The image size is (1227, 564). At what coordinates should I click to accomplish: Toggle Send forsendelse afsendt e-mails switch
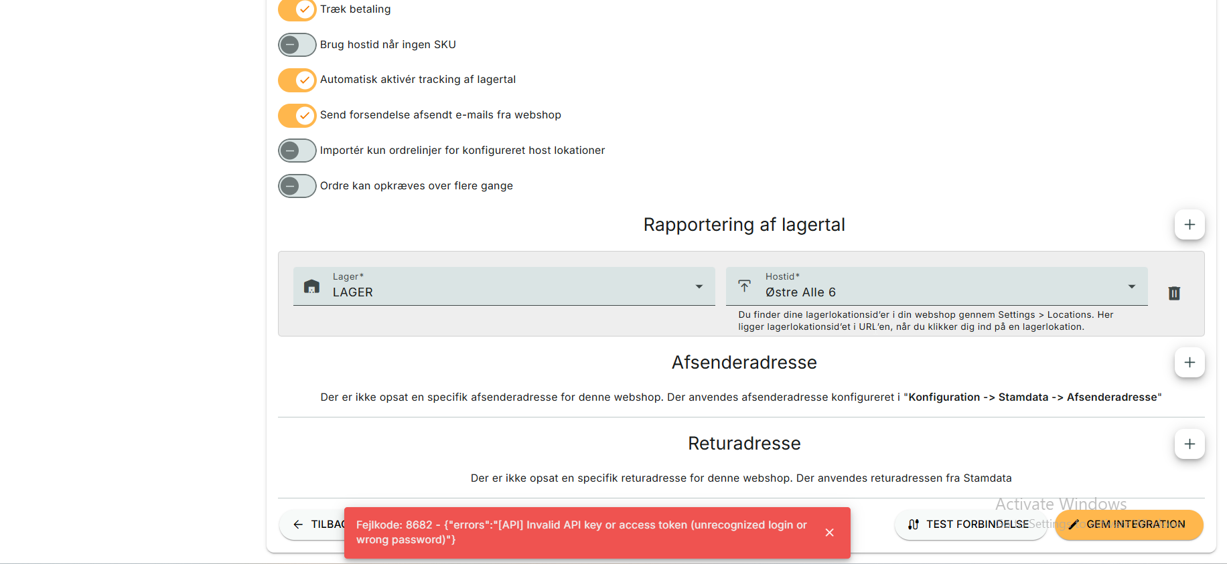coord(297,116)
